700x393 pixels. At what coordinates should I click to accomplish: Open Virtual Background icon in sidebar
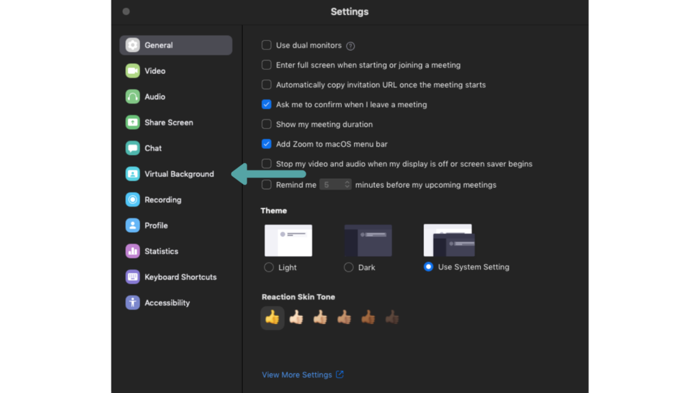[x=133, y=174]
